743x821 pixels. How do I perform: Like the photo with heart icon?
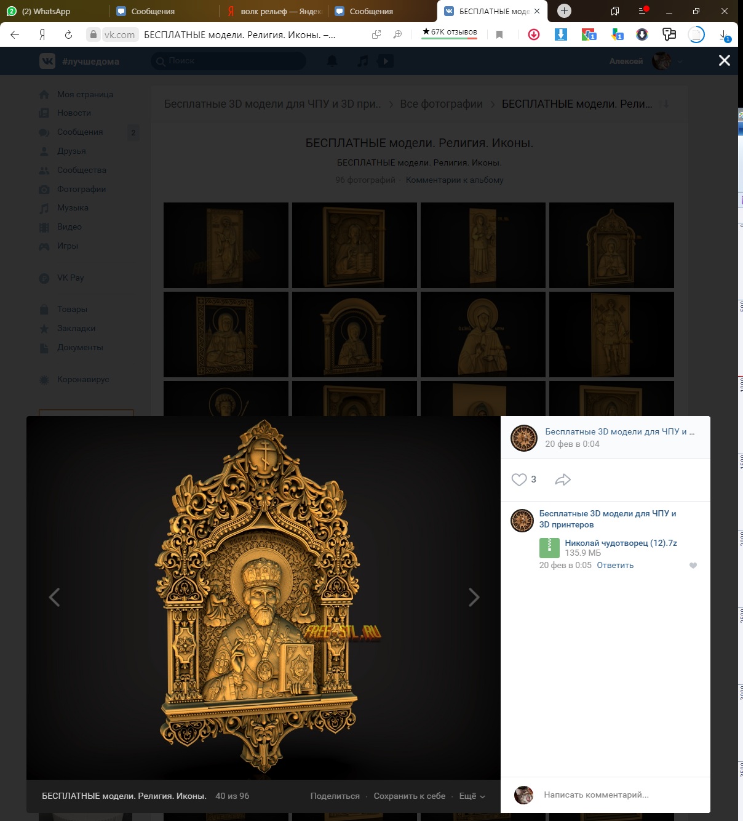pos(519,479)
